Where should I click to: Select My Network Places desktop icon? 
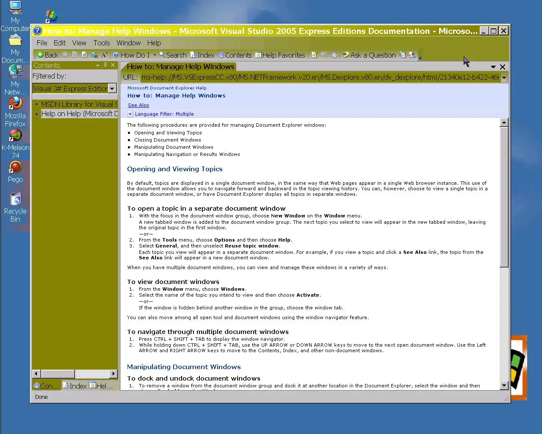click(x=15, y=80)
